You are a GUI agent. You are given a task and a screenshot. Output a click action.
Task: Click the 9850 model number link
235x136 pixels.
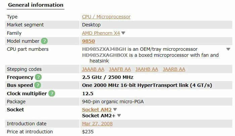[x=88, y=41]
